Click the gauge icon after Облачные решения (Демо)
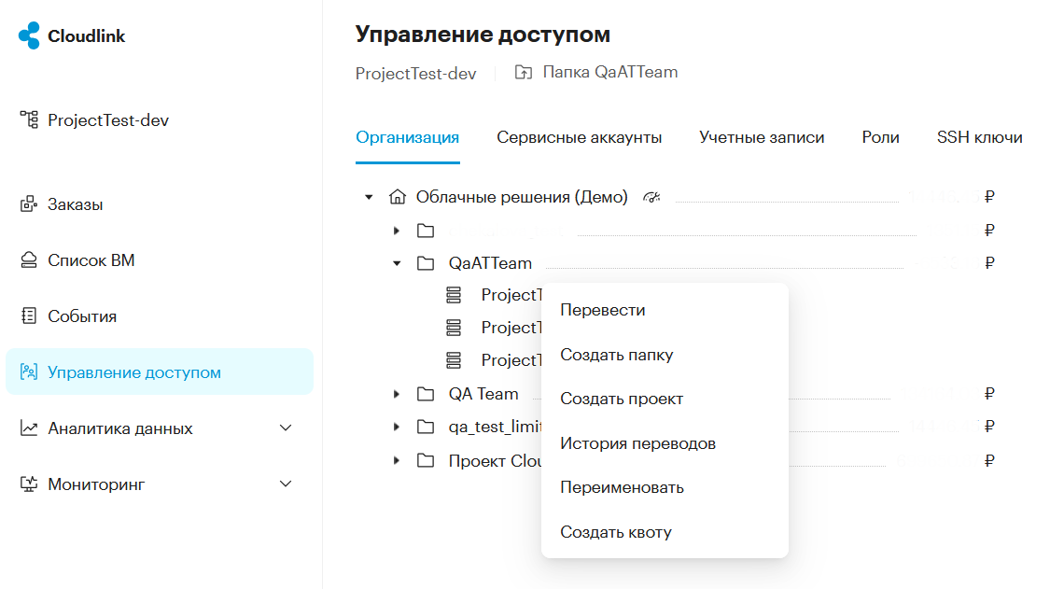Screen dimensions: 1050x589 [x=651, y=197]
